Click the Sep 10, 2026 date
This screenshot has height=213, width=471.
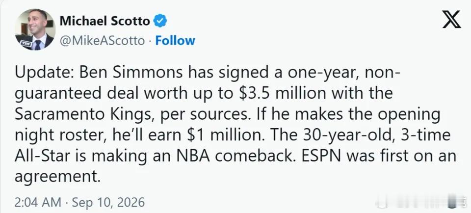(x=108, y=203)
